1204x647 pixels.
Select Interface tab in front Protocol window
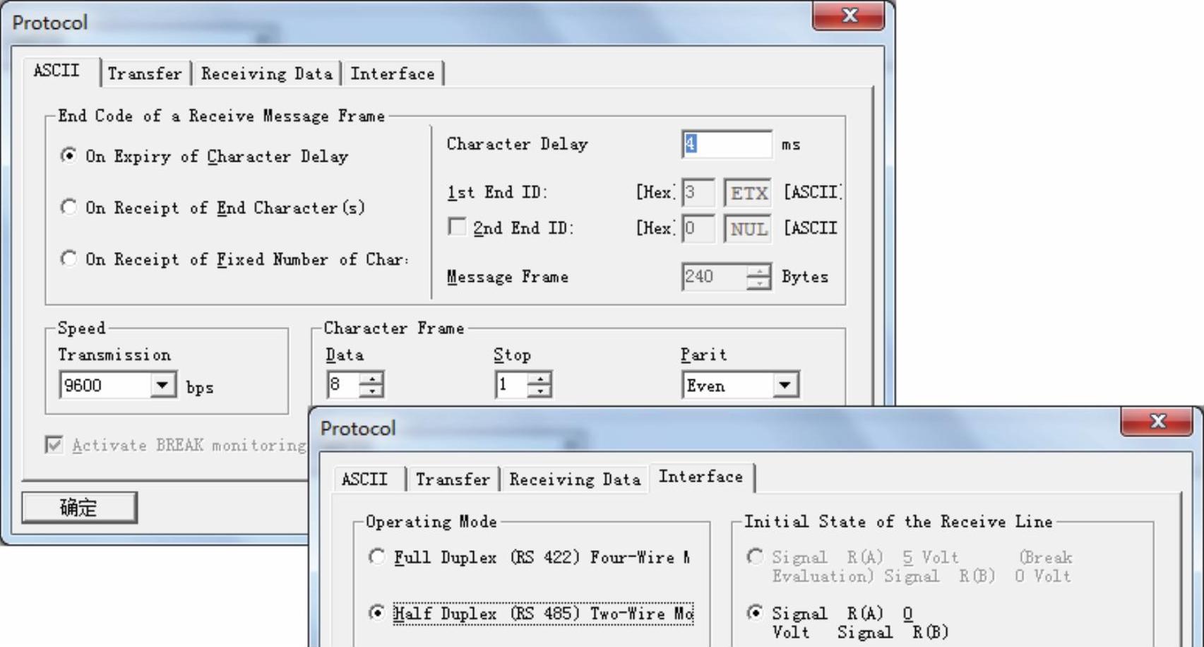click(701, 477)
